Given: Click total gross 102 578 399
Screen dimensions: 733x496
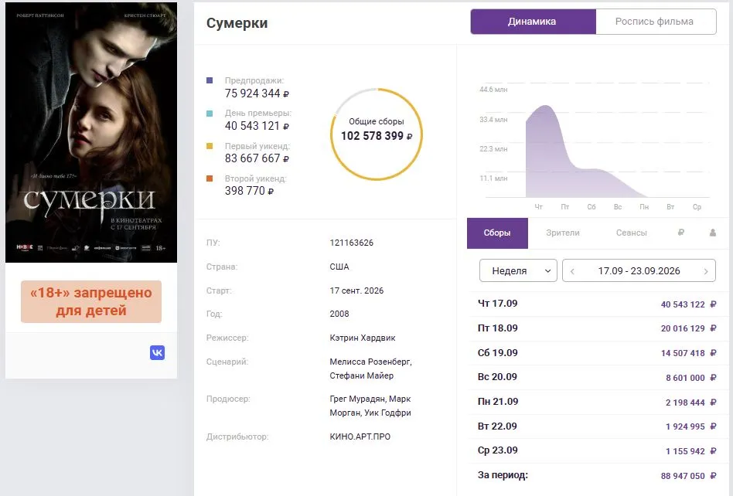Looking at the screenshot, I should point(377,136).
